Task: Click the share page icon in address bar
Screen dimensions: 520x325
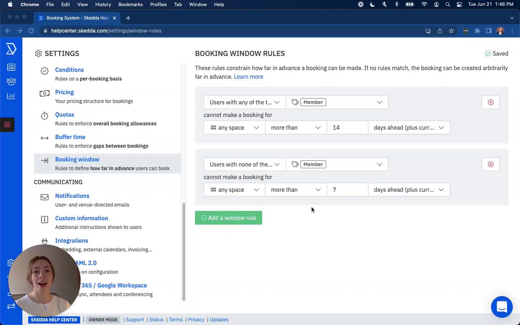Action: pyautogui.click(x=440, y=30)
